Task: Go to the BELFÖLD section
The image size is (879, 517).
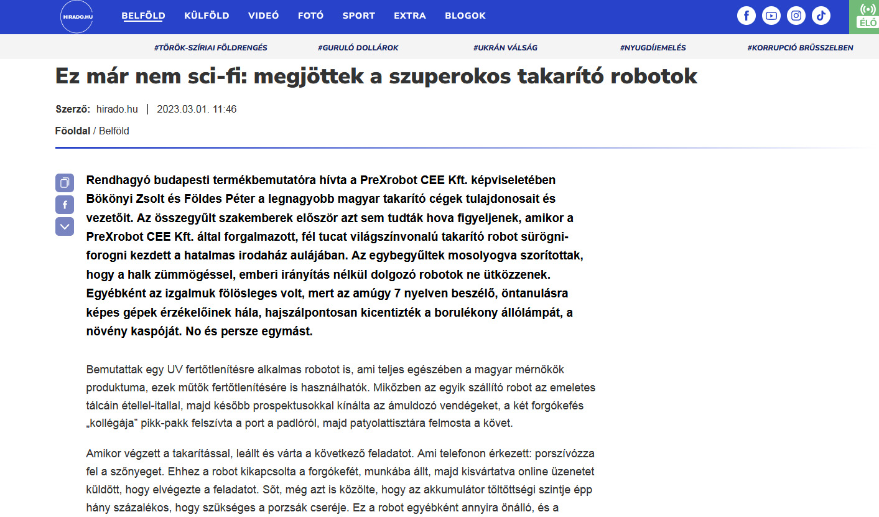Action: click(143, 16)
